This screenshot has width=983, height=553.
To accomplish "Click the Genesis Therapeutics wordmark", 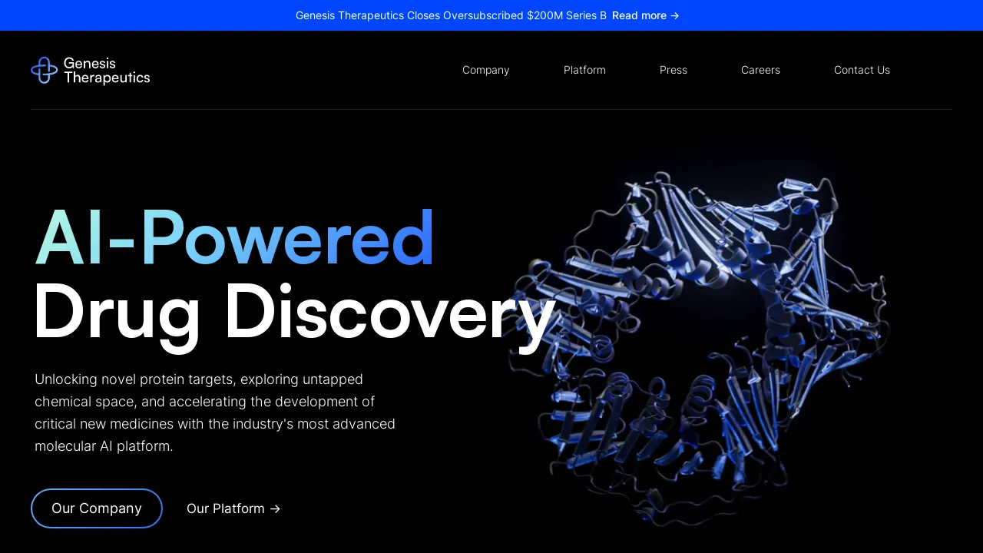I will pyautogui.click(x=107, y=71).
